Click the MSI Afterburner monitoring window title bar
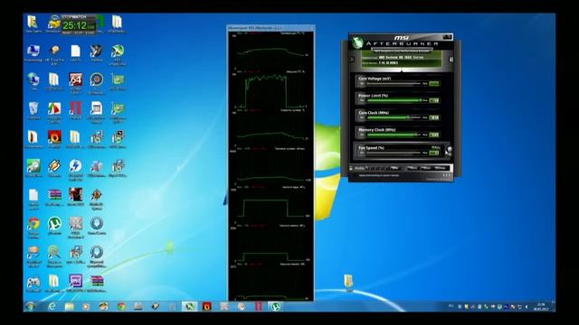 (x=271, y=28)
